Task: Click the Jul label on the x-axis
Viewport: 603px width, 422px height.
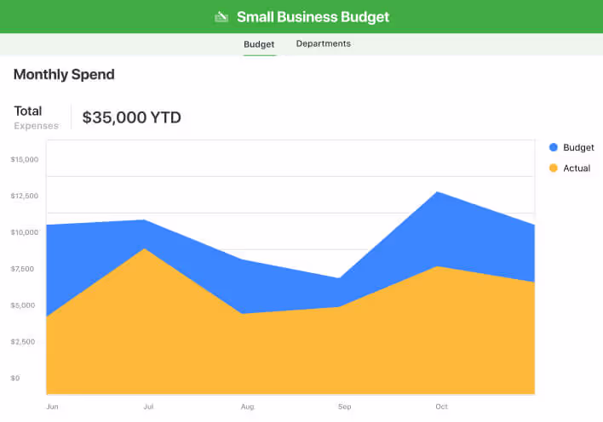Action: click(148, 407)
